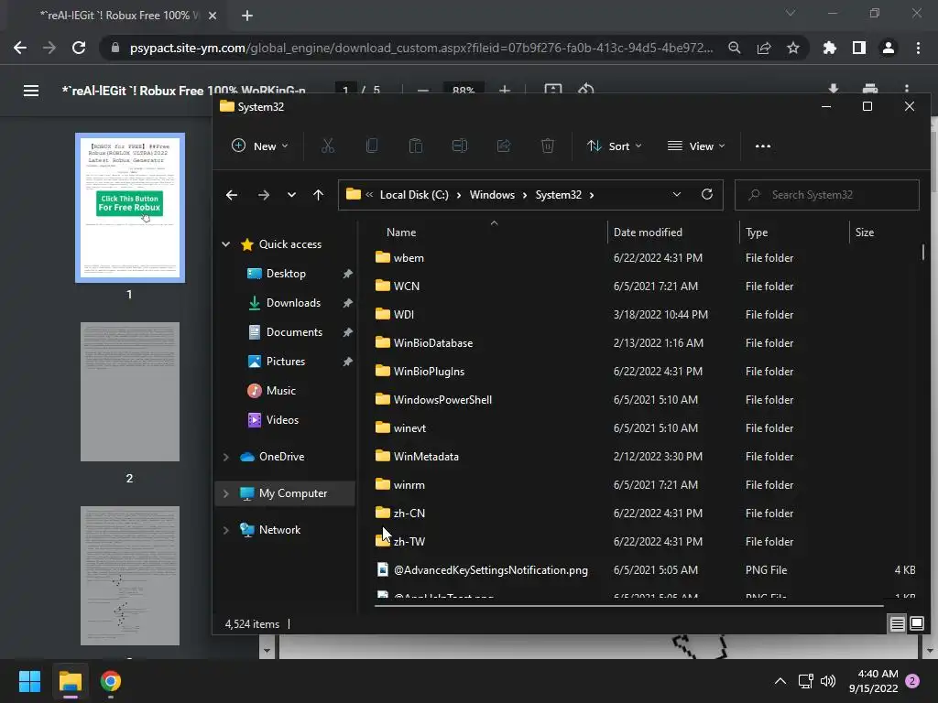Click Windows in the breadcrumb path

pyautogui.click(x=492, y=195)
